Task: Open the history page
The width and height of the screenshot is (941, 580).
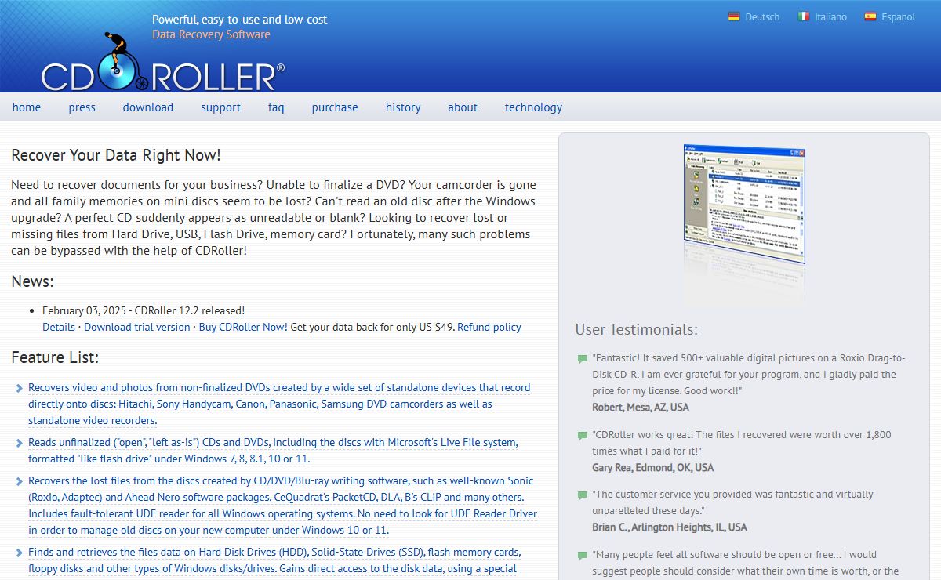Action: click(x=403, y=107)
